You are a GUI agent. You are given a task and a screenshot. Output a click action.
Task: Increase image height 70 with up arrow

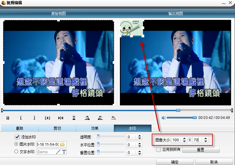point(206,139)
